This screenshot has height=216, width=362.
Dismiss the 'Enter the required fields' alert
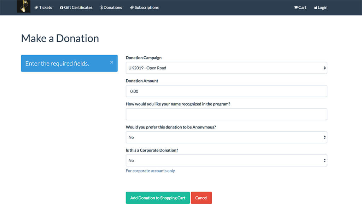click(112, 62)
